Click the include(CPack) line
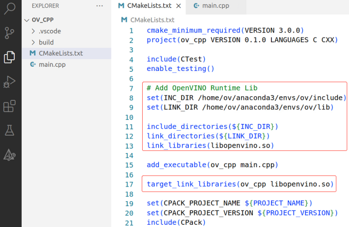This screenshot has height=227, width=349. tap(176, 223)
